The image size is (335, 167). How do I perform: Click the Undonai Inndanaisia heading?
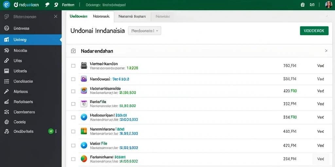point(97,31)
